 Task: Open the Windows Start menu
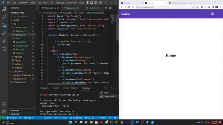point(71,122)
